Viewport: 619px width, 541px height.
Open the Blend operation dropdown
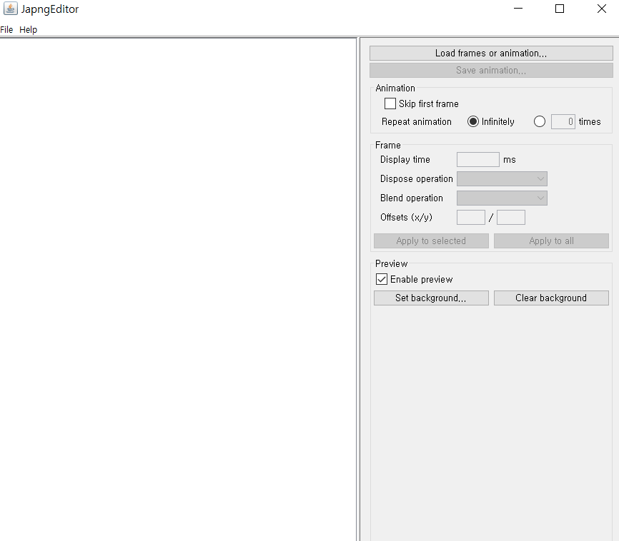click(502, 198)
